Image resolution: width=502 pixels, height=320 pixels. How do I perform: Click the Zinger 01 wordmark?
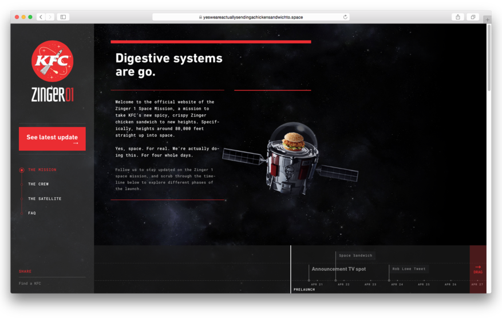point(52,94)
